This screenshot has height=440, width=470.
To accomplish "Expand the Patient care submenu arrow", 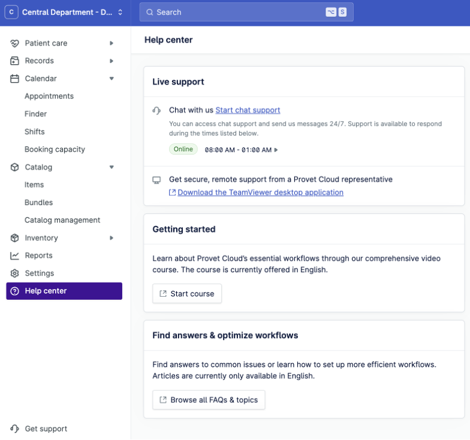I will [112, 43].
